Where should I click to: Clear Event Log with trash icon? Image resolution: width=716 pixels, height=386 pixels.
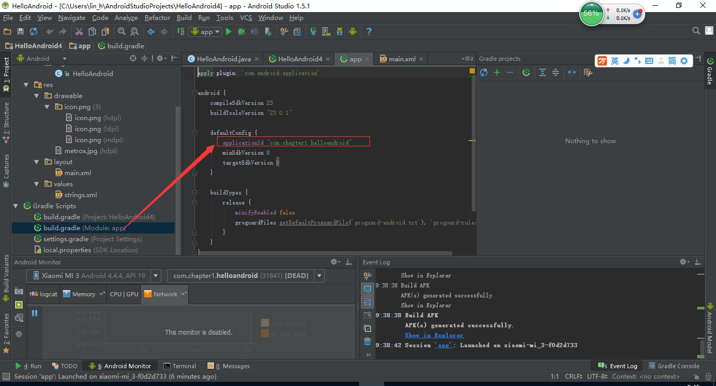(367, 341)
